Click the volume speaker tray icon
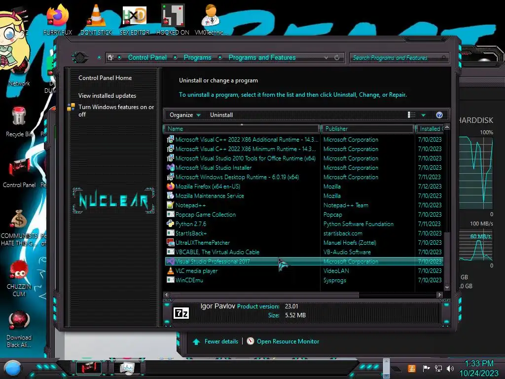The height and width of the screenshot is (379, 505). point(450,368)
